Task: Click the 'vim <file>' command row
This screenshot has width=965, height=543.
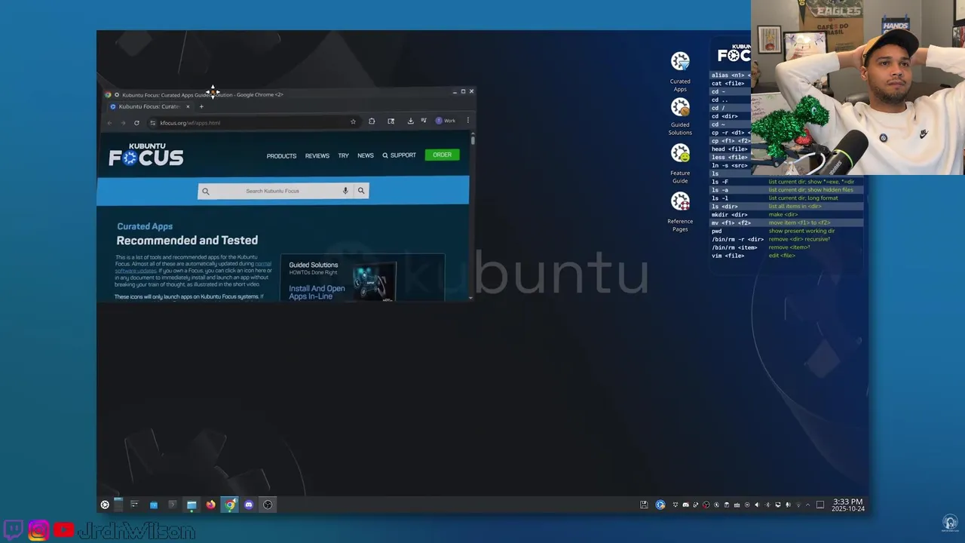Action: pyautogui.click(x=728, y=256)
